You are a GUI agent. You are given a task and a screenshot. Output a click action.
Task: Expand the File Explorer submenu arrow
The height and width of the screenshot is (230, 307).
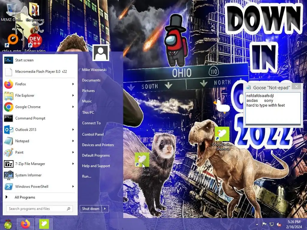73,96
